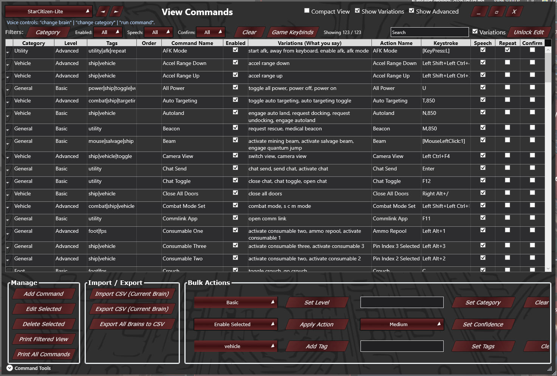
Task: Click the Set Category button
Action: [x=483, y=302]
